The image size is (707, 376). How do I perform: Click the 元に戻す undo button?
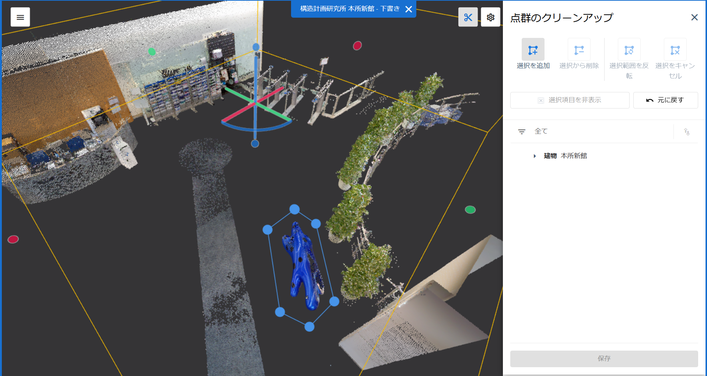(665, 100)
